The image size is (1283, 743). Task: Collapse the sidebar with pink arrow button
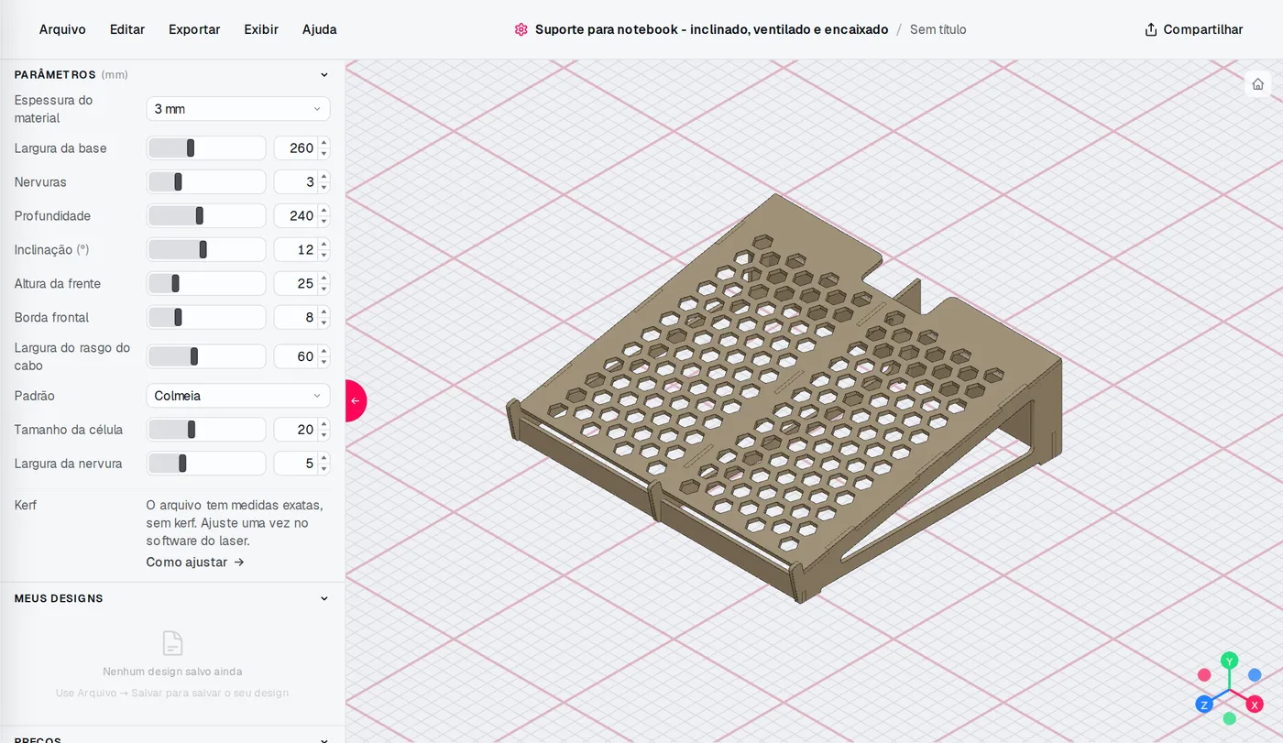(355, 400)
